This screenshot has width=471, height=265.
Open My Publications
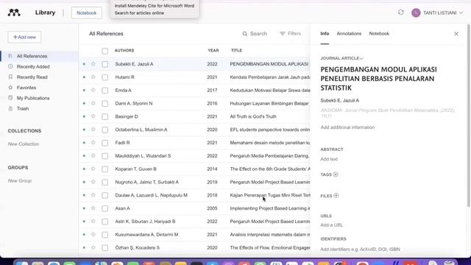coord(33,98)
